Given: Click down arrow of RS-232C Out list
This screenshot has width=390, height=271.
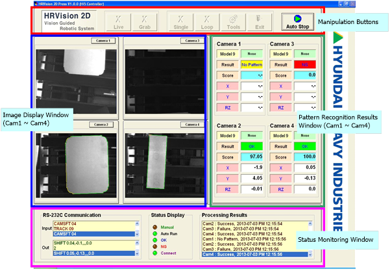Looking at the screenshot, I should pyautogui.click(x=137, y=253).
